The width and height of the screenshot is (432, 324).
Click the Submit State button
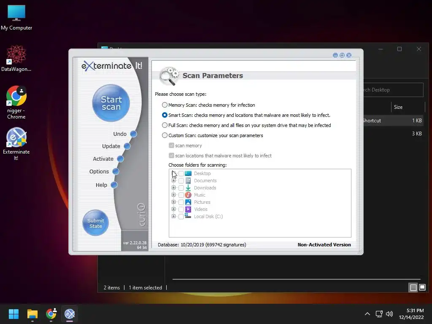(x=96, y=223)
